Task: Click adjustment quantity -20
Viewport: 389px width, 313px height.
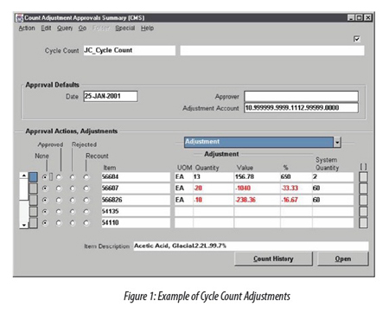Action: click(x=214, y=188)
